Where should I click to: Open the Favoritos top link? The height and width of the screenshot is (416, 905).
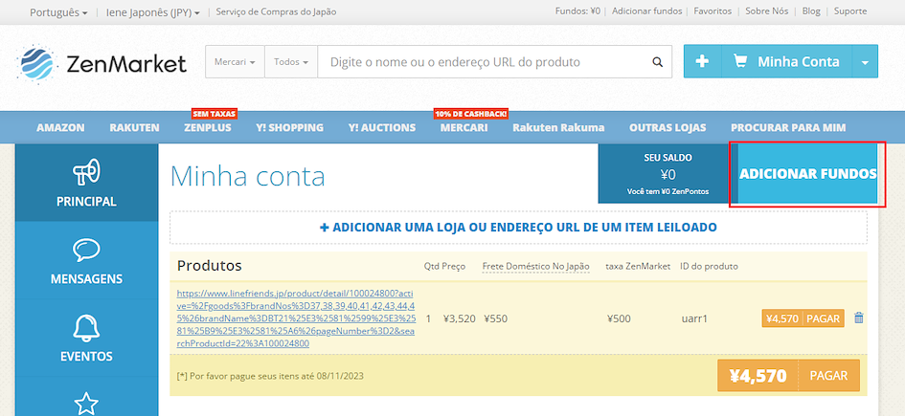coord(713,11)
